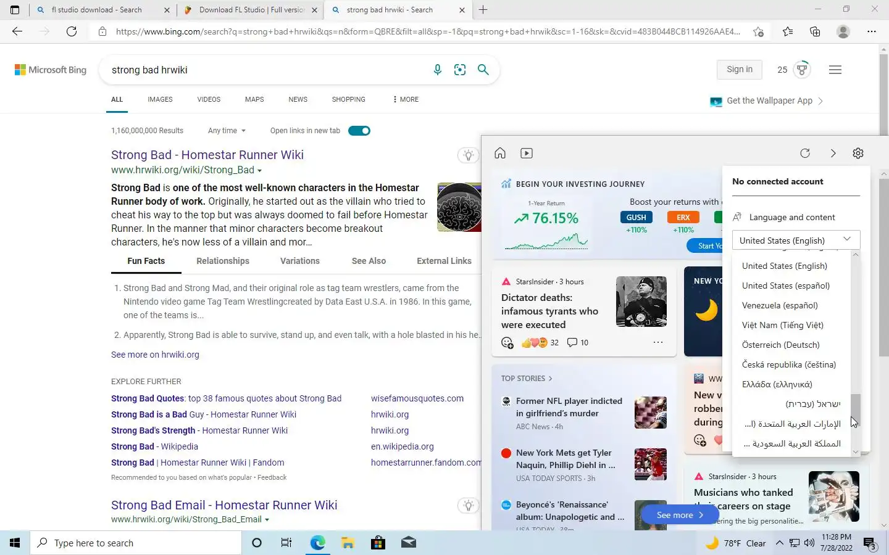
Task: Open Microsoft Store from taskbar
Action: coord(378,543)
